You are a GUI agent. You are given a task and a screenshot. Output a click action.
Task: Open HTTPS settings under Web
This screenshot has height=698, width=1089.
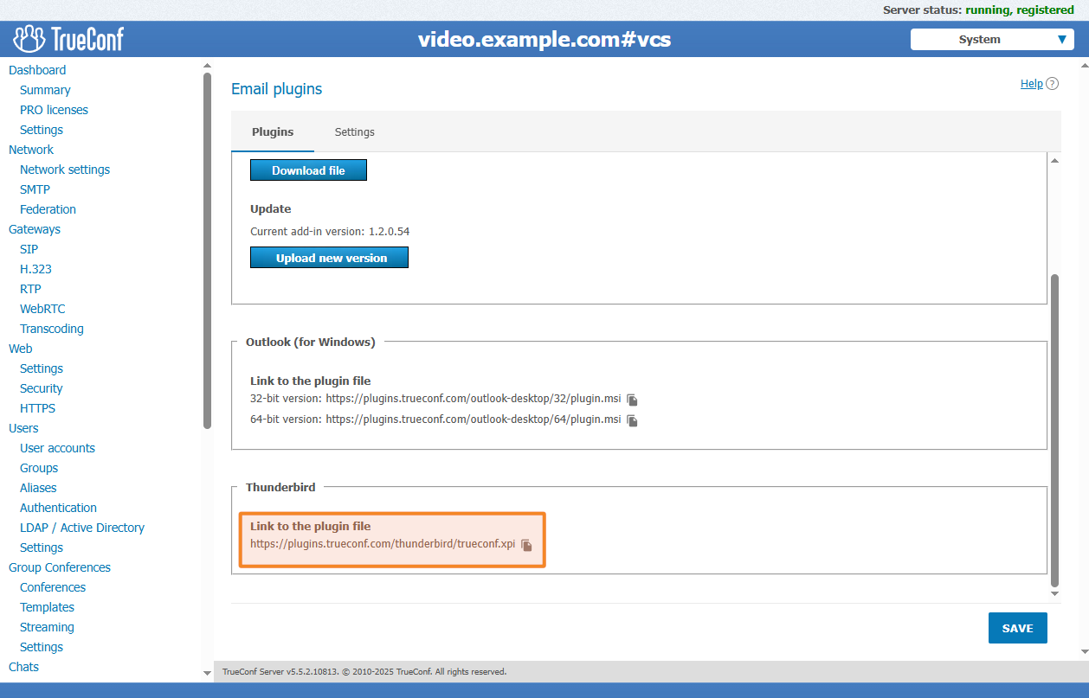(37, 408)
